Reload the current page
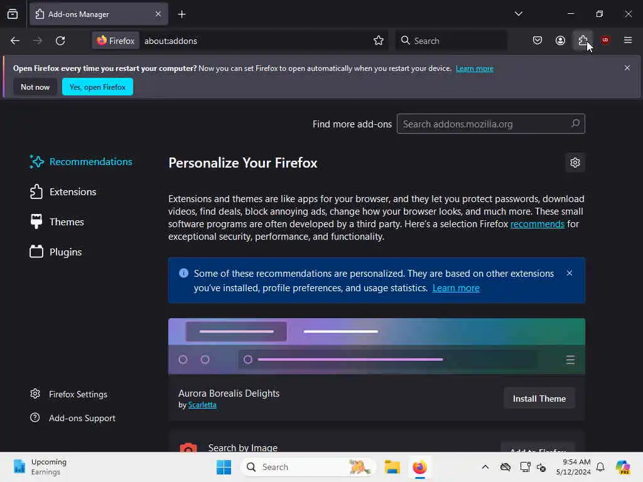The width and height of the screenshot is (643, 482). (60, 41)
